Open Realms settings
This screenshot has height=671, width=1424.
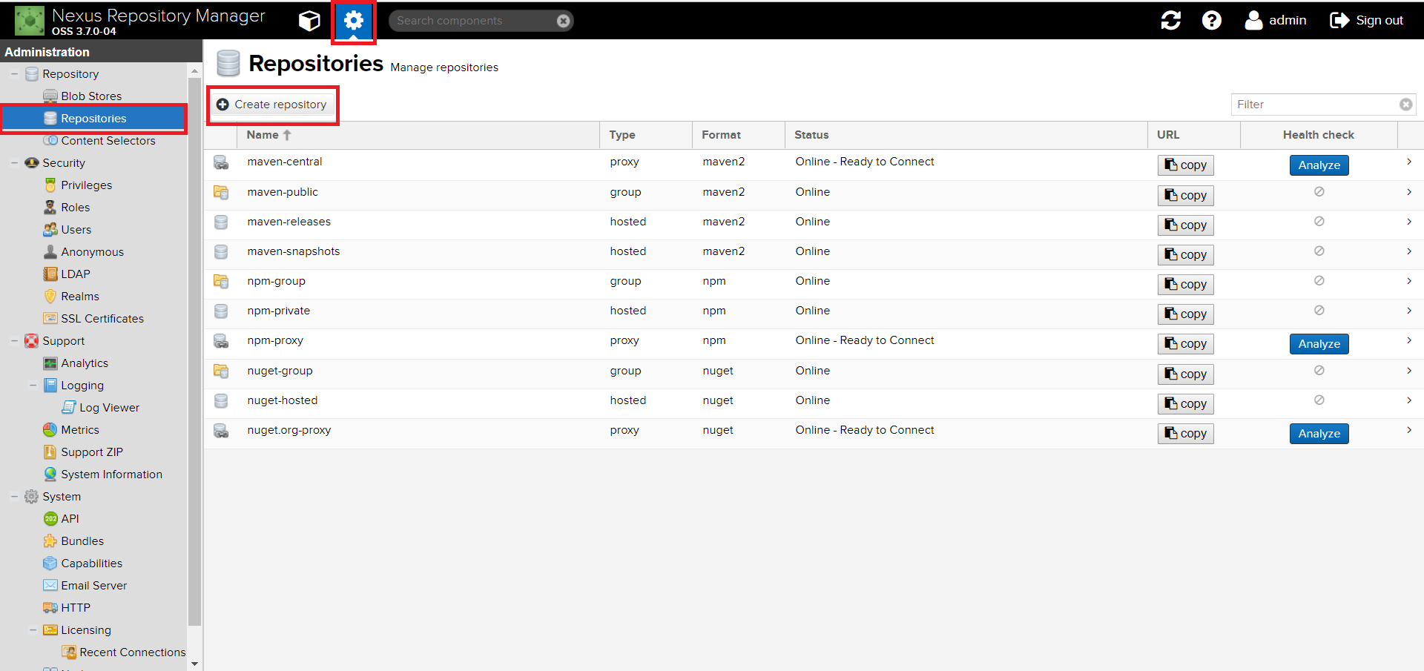(79, 297)
